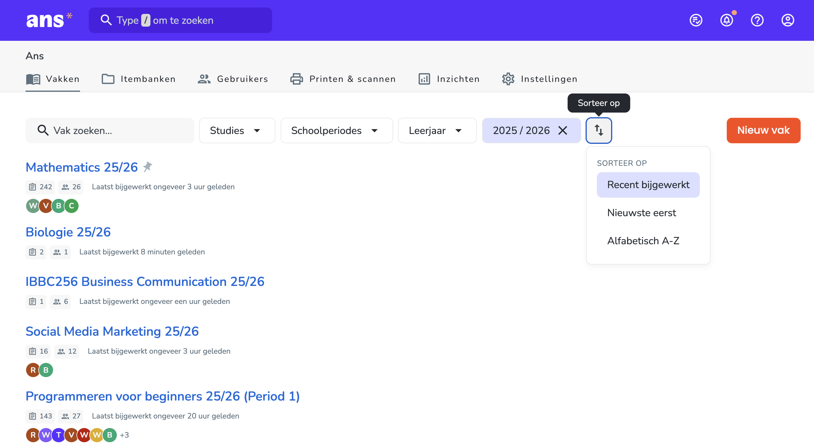Click the 12 participants badge for Social Media Marketing
Image resolution: width=814 pixels, height=448 pixels.
click(x=67, y=351)
